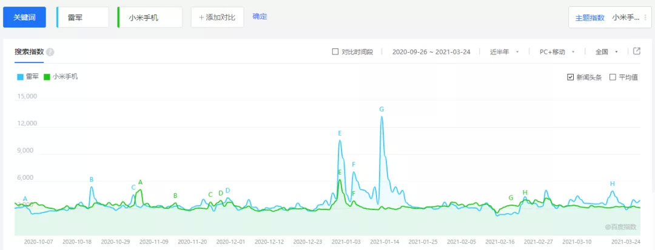Click green news marker E
Viewport: 655px width, 250px height.
pos(340,172)
